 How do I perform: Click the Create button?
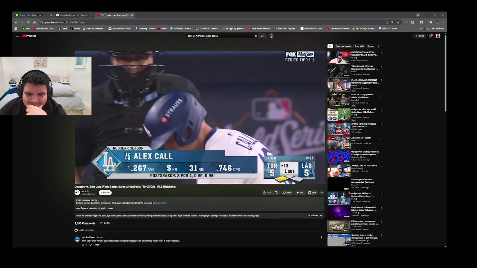click(x=420, y=36)
